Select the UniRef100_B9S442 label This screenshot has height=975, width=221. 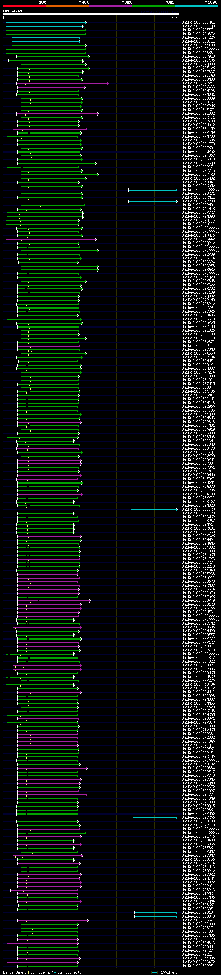click(198, 239)
